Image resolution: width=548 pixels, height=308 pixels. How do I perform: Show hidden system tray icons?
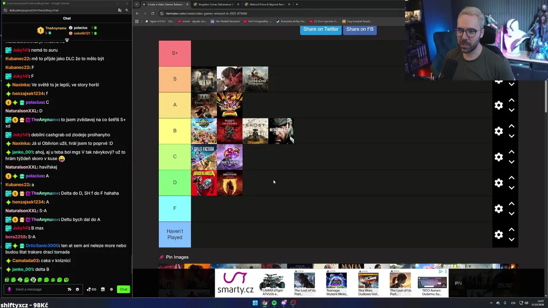click(491, 303)
